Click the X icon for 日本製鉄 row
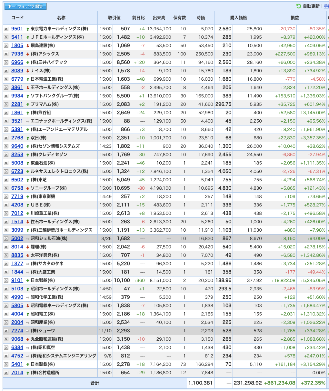329x391 pixels. click(x=6, y=364)
